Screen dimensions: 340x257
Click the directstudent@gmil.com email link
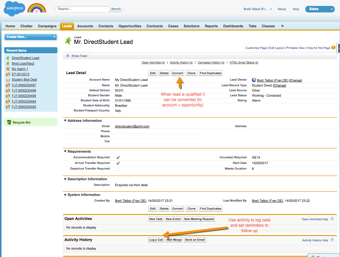coord(132,126)
